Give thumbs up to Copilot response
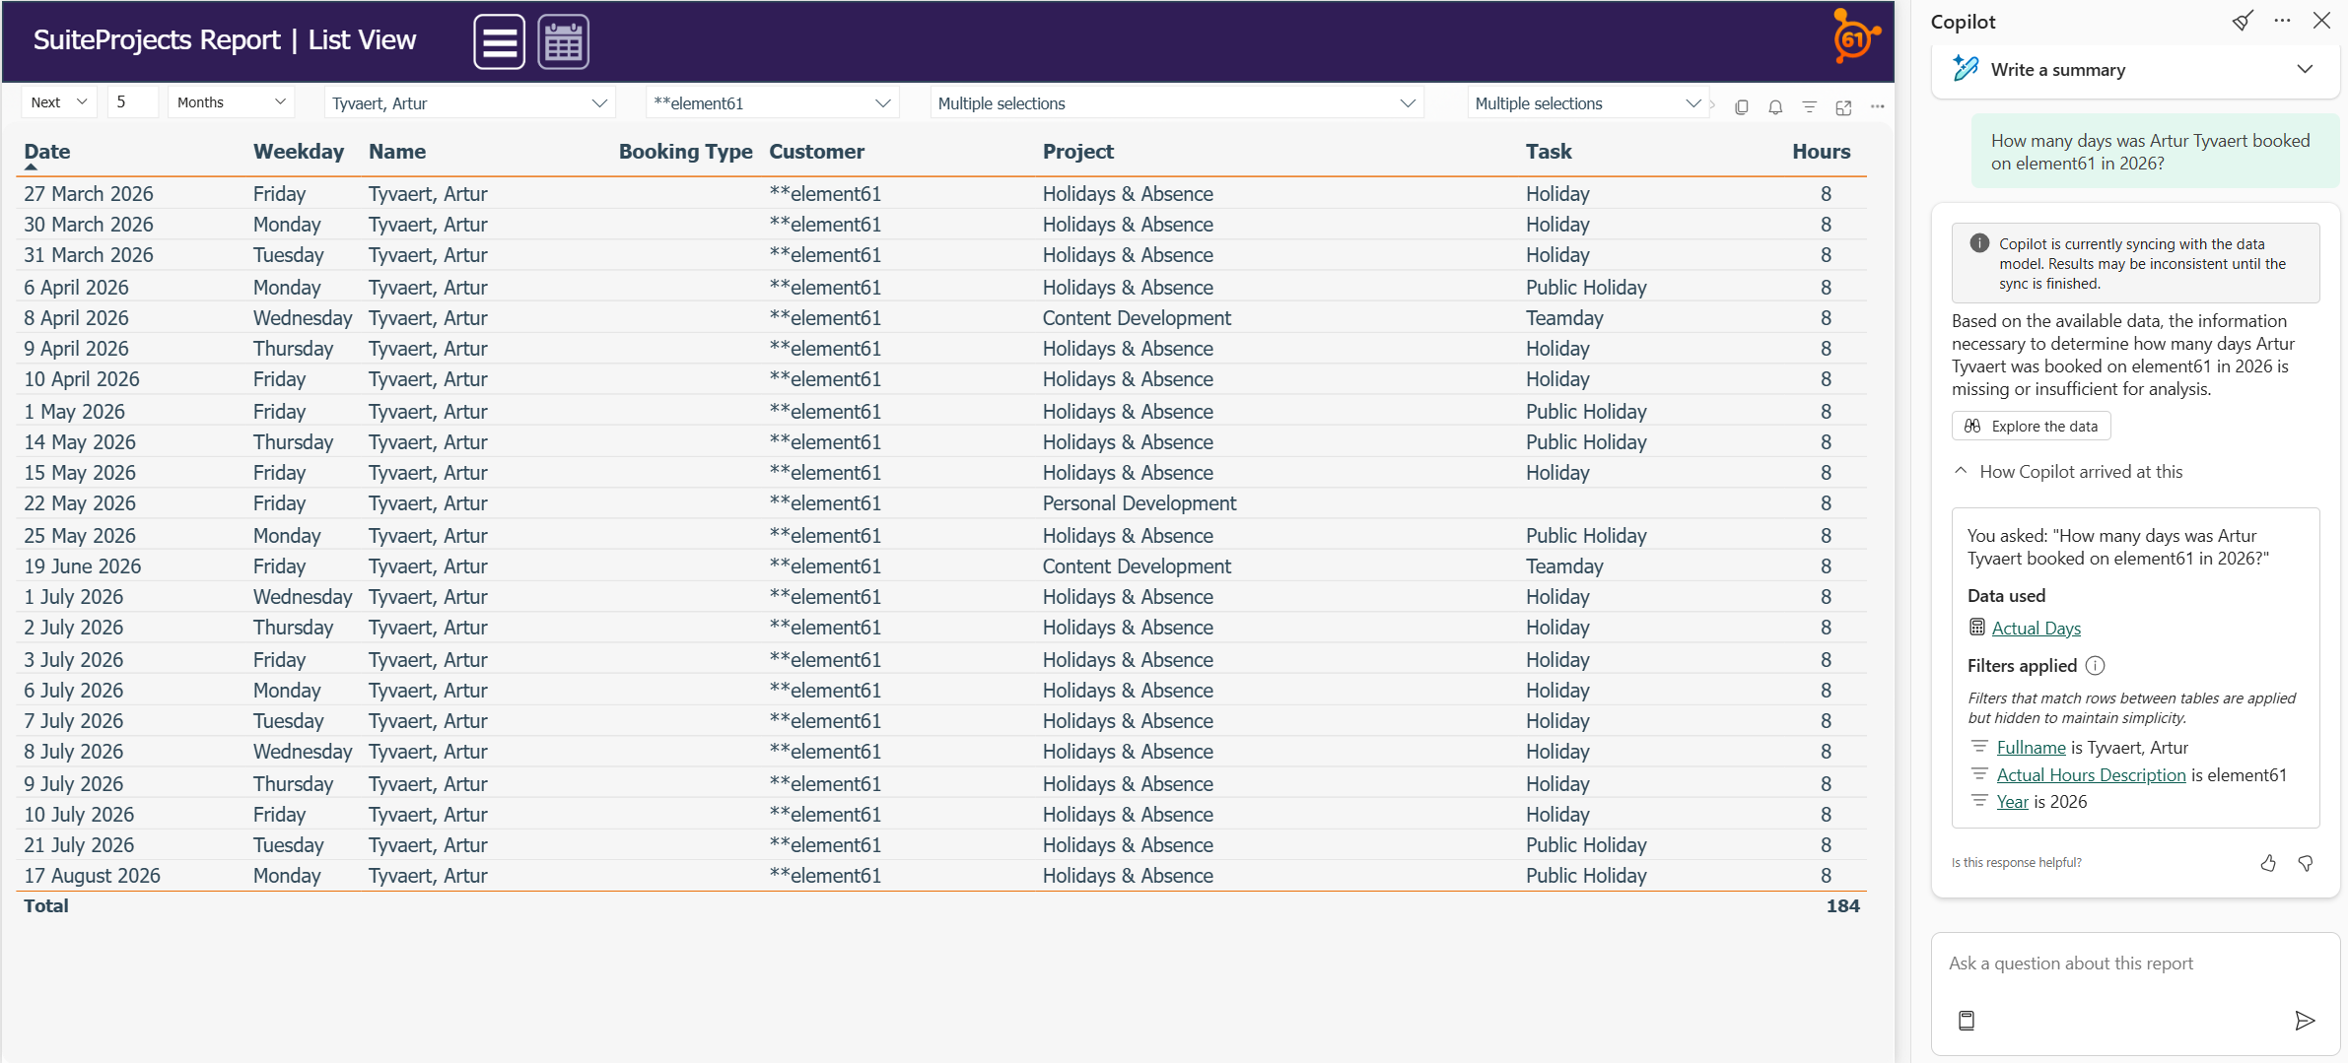This screenshot has height=1063, width=2348. 2268,863
